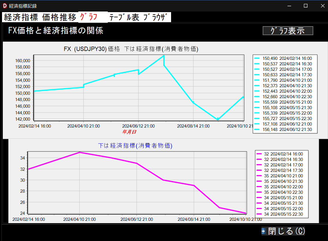This screenshot has height=241, width=328.
Task: Click the 閉じる(C) button
Action: [x=286, y=231]
